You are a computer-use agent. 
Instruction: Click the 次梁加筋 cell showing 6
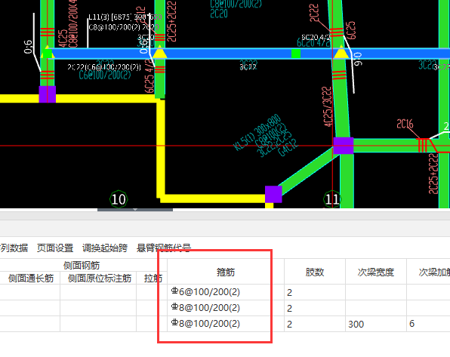[428, 324]
